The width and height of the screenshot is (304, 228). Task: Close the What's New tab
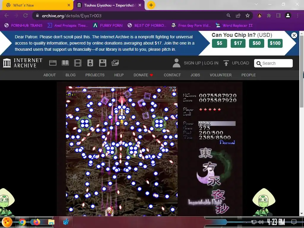pos(69,5)
